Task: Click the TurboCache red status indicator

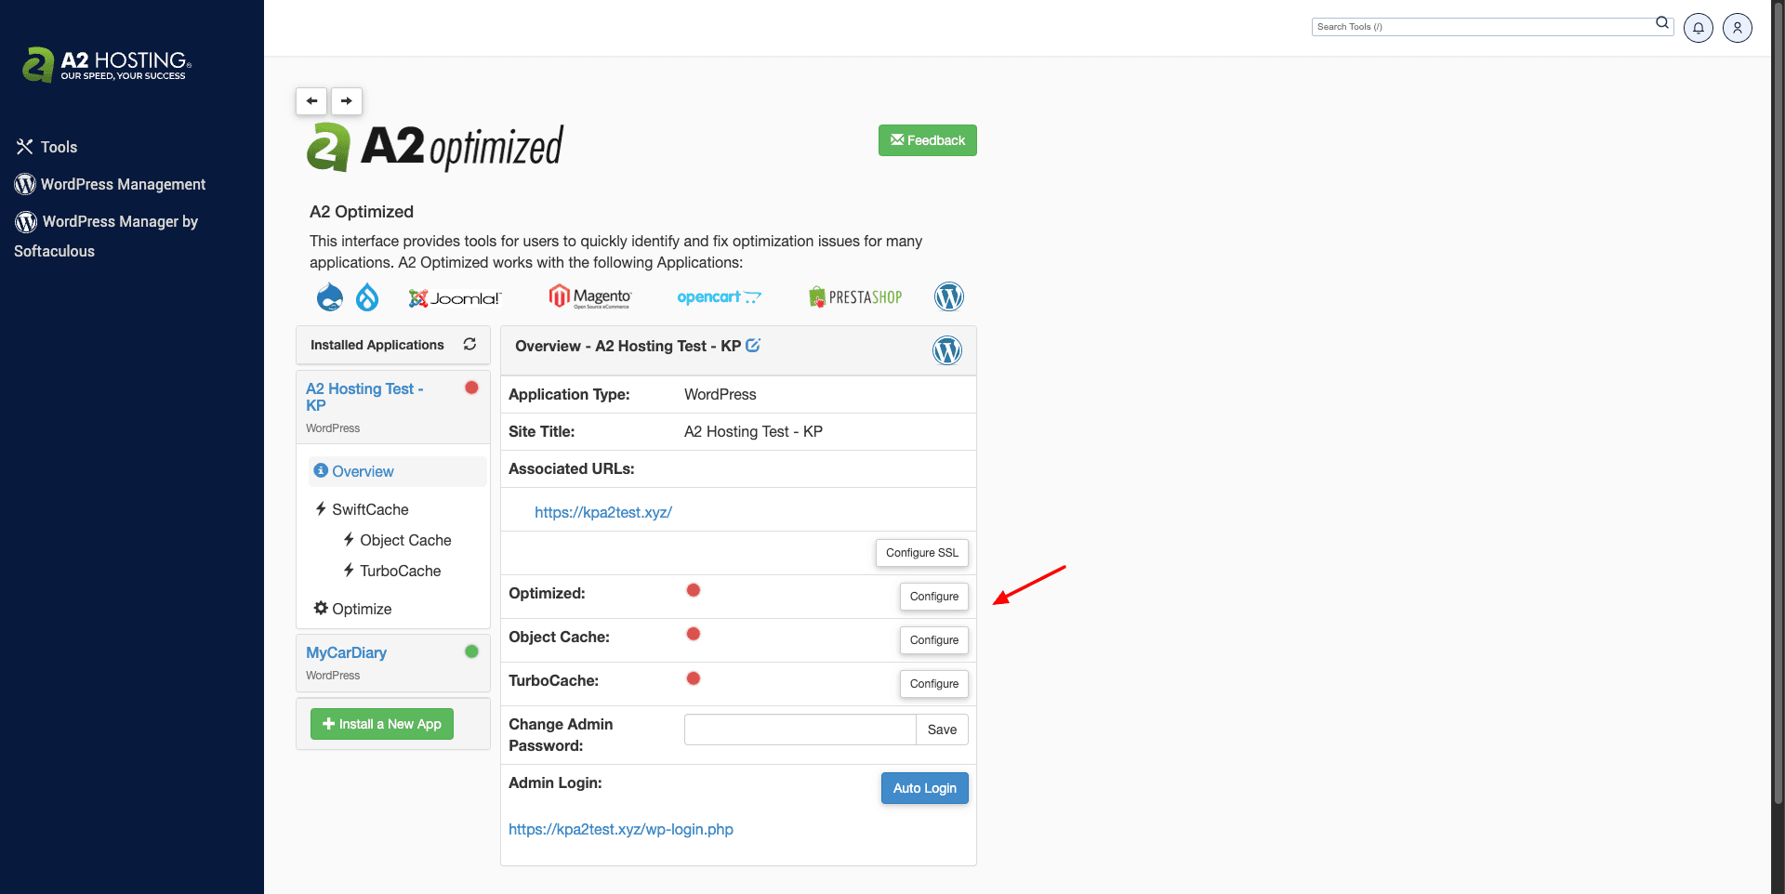Action: coord(693,678)
